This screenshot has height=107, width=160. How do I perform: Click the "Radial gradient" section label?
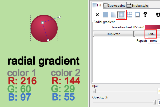tap(104, 22)
